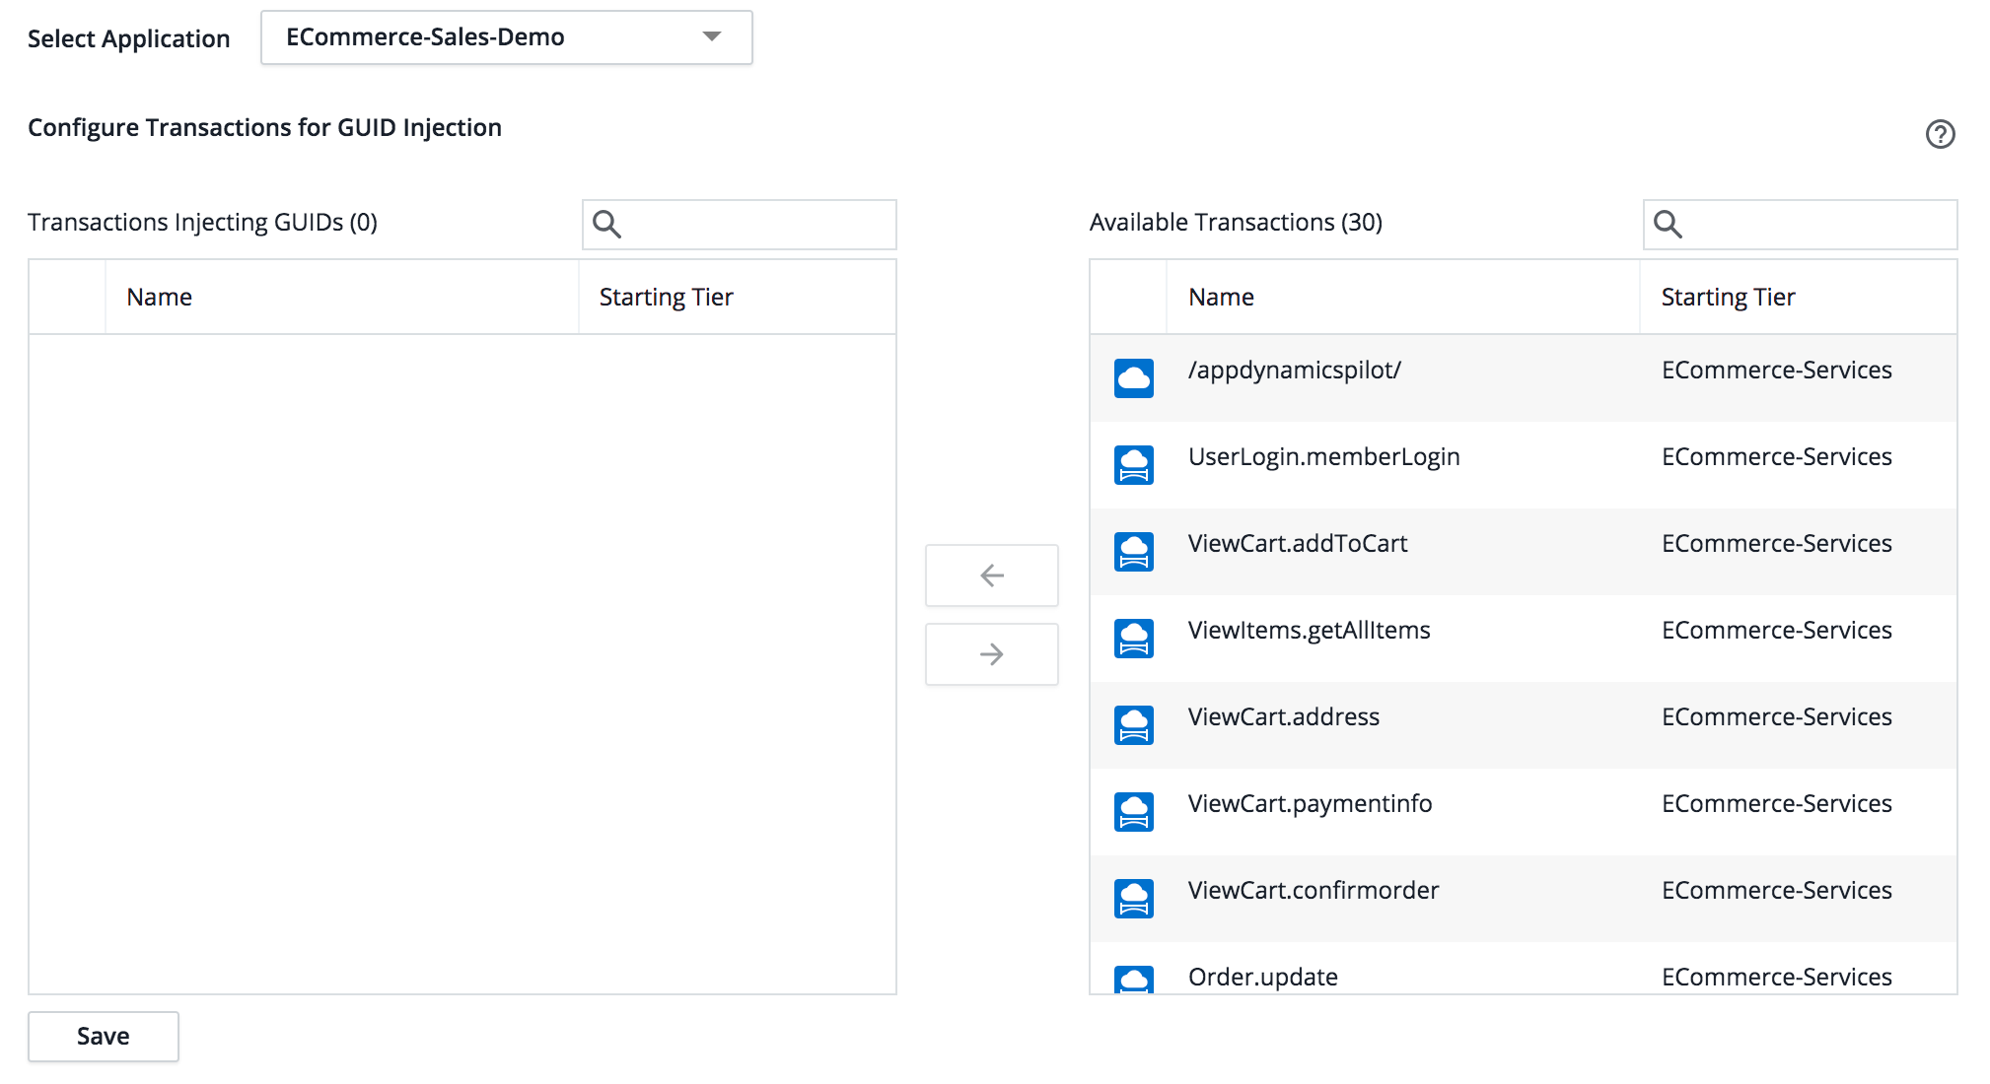Click the ViewCart.confirmorder transaction icon
Image resolution: width=1990 pixels, height=1084 pixels.
pos(1134,899)
